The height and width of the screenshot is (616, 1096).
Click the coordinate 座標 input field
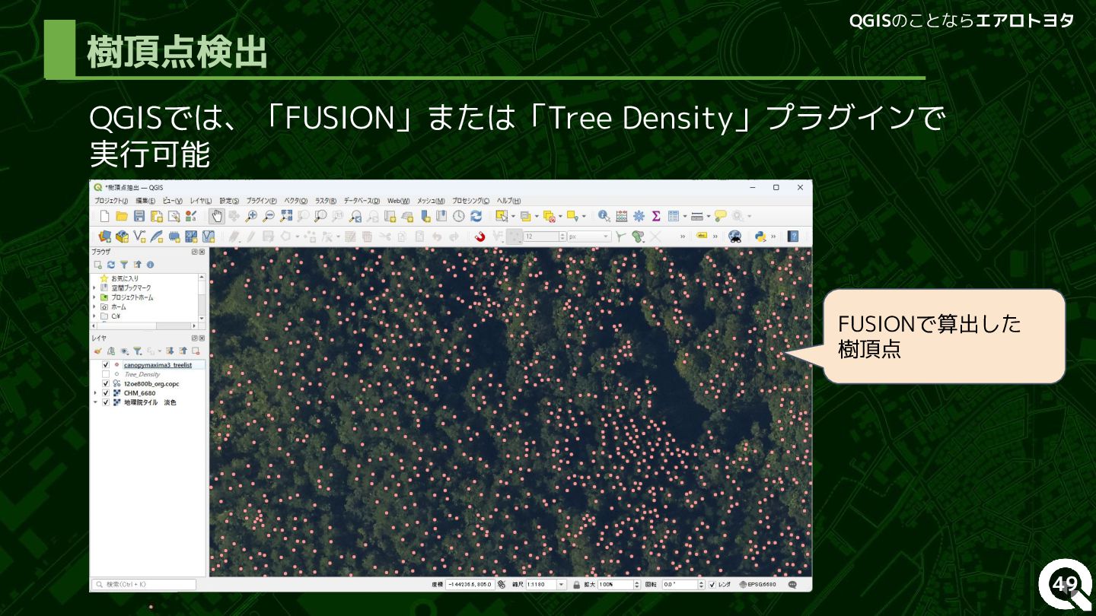coord(470,585)
